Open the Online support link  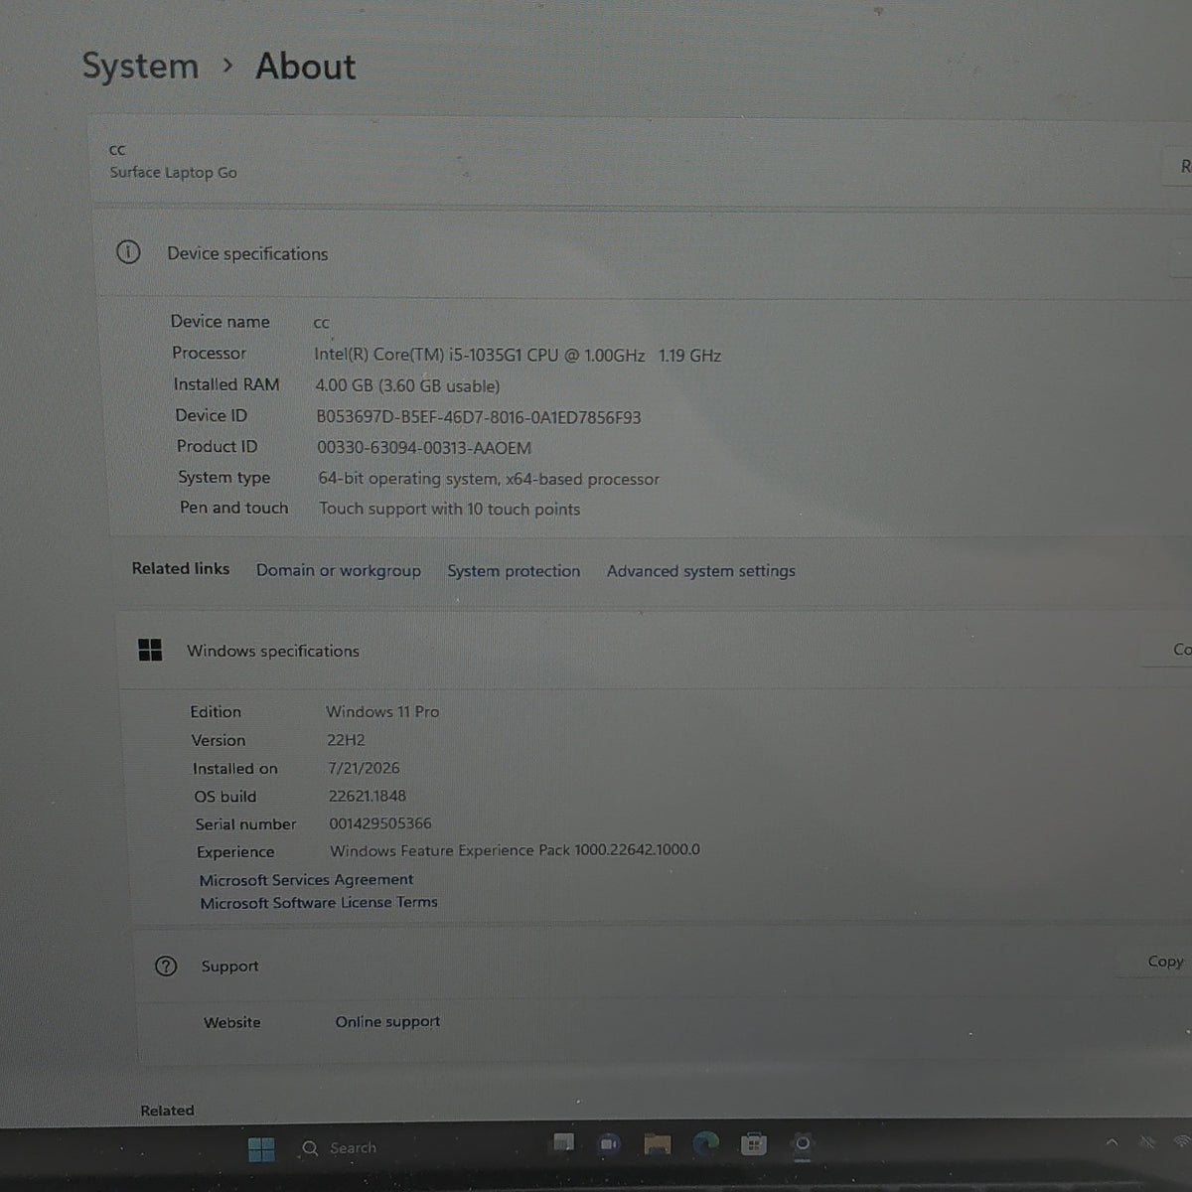[387, 1021]
